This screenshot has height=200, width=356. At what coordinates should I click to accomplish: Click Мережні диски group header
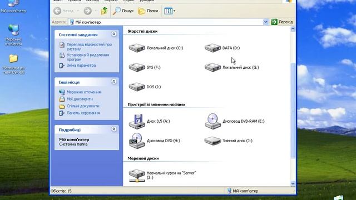point(143,158)
